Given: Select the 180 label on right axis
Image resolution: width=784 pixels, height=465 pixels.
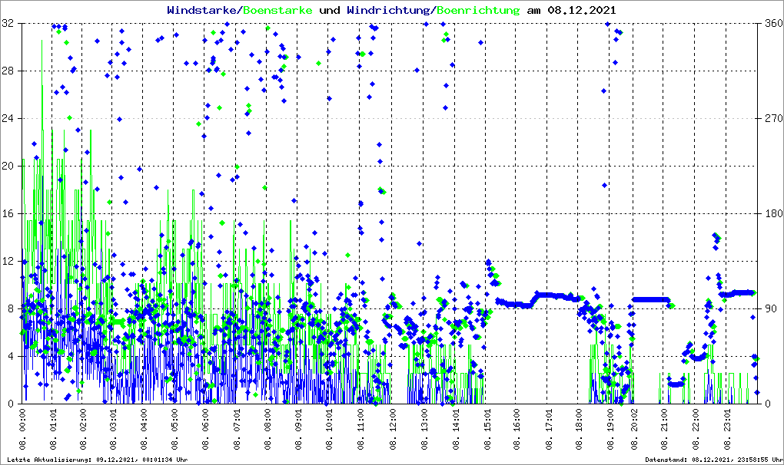Looking at the screenshot, I should tap(772, 213).
